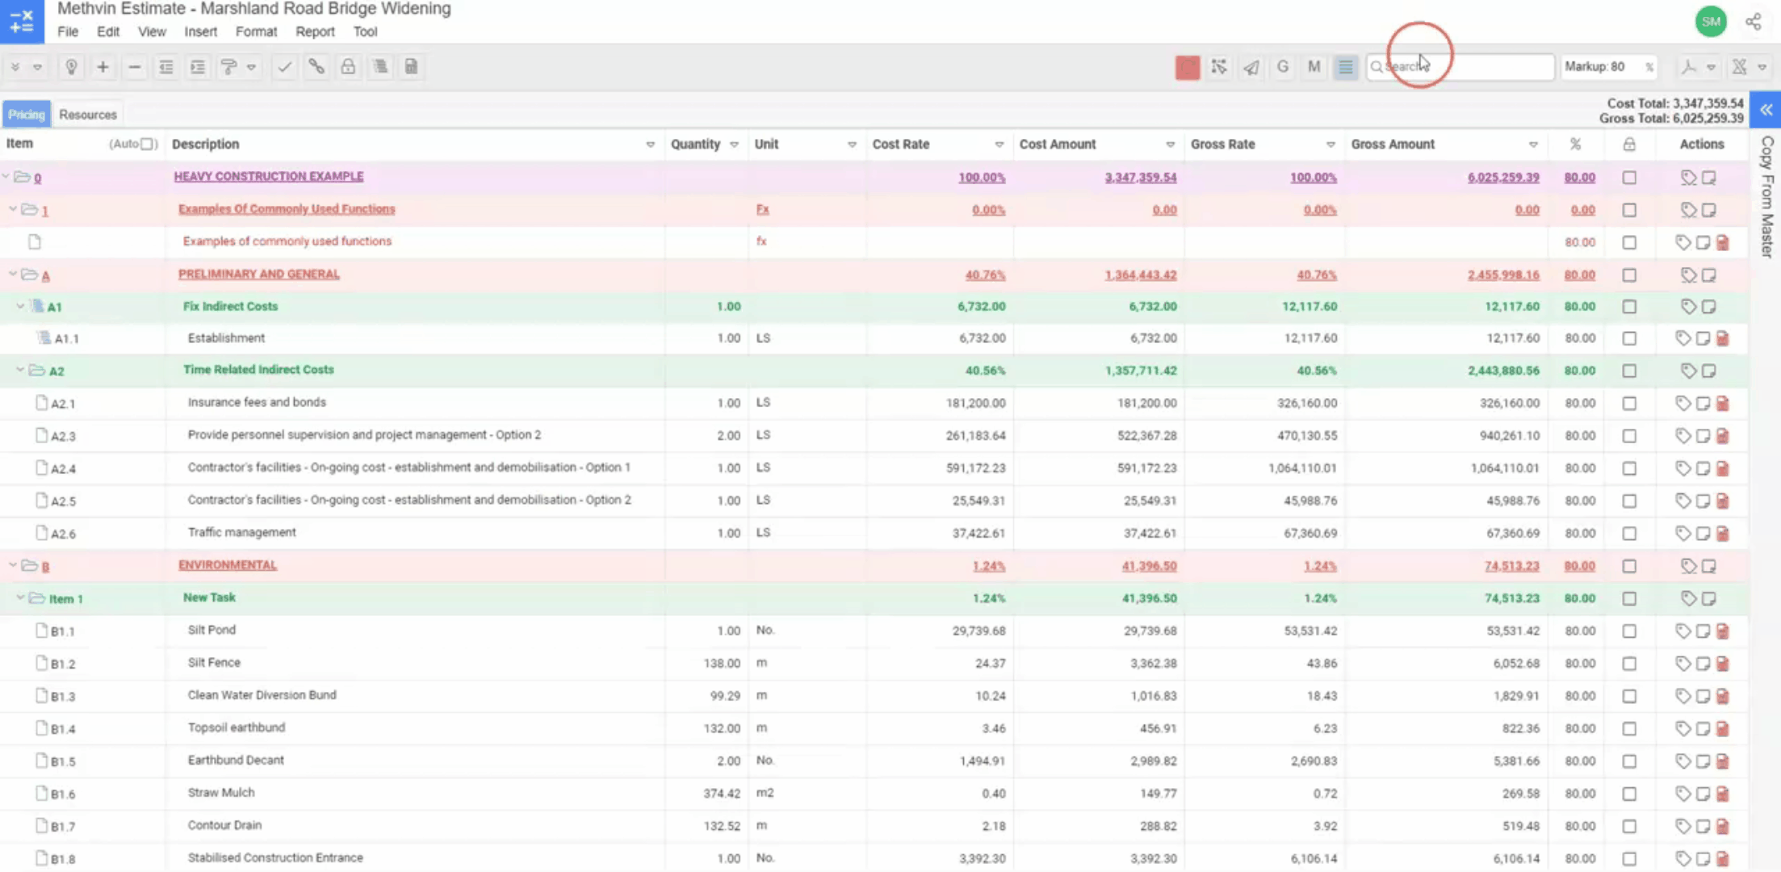Click the paper plane send icon
This screenshot has height=872, width=1781.
[x=1251, y=67]
